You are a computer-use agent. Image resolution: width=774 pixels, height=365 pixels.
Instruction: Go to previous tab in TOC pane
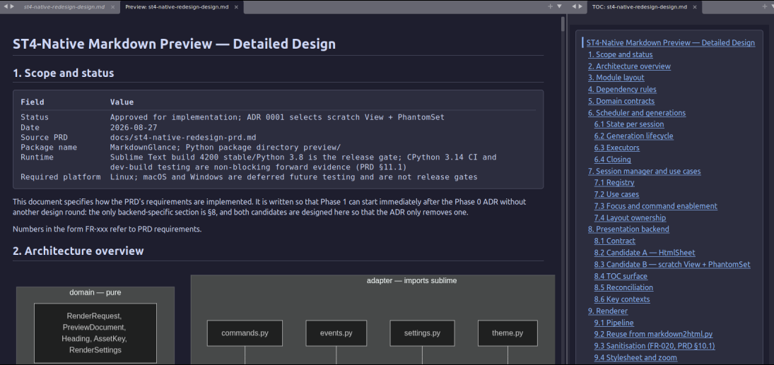pos(573,6)
